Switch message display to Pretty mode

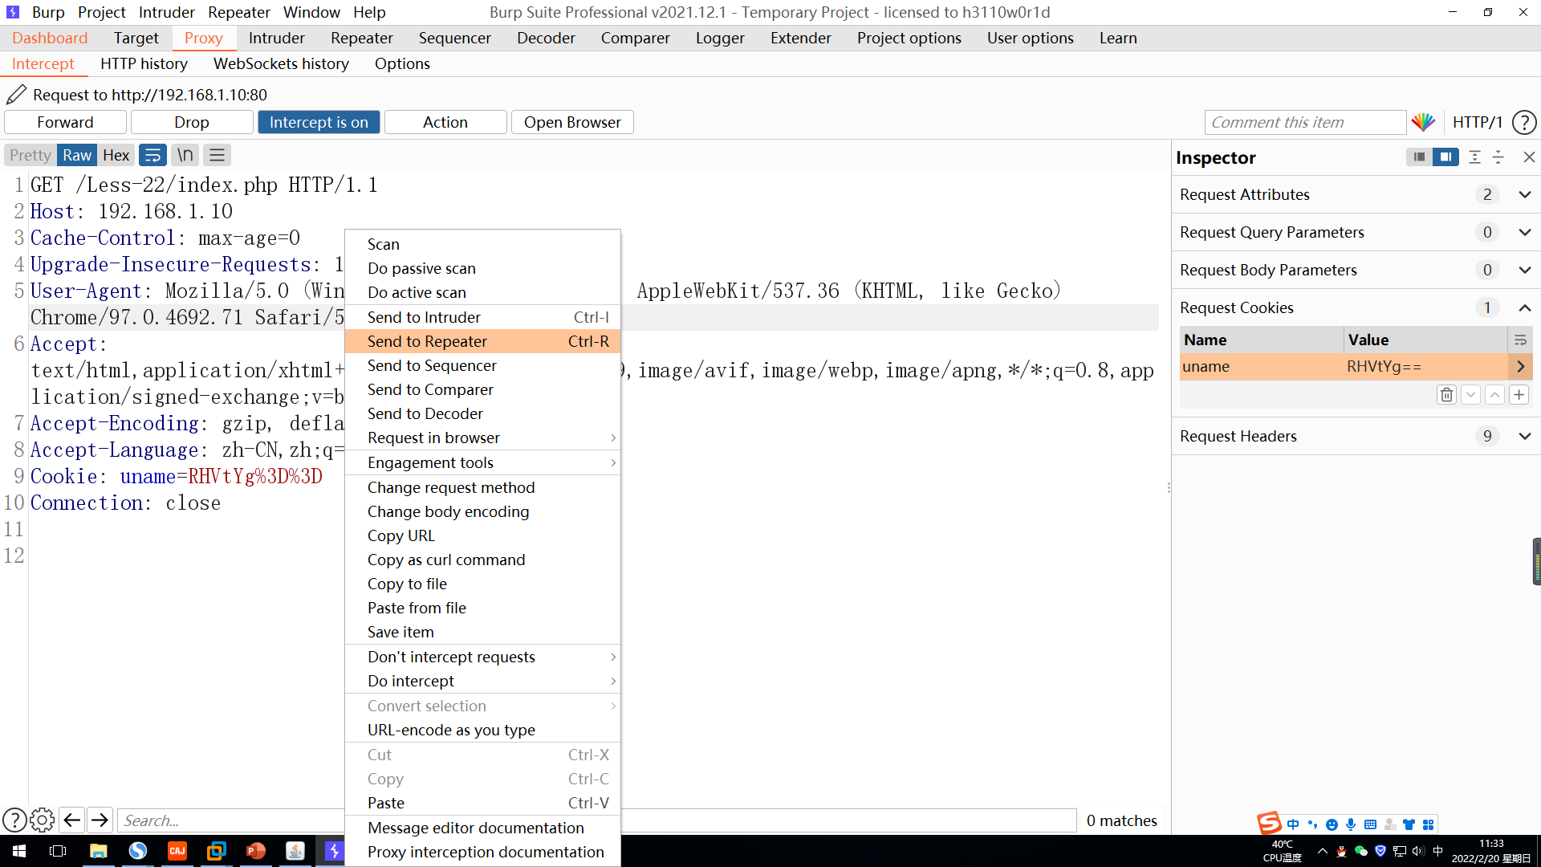29,154
